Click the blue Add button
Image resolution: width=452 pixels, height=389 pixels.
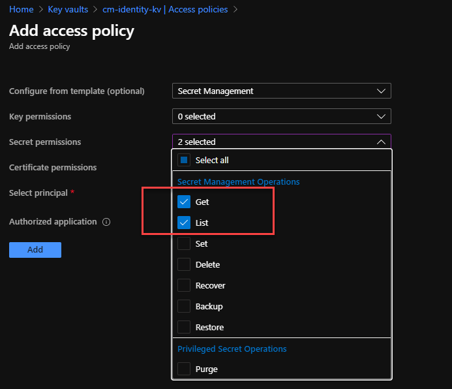point(35,250)
